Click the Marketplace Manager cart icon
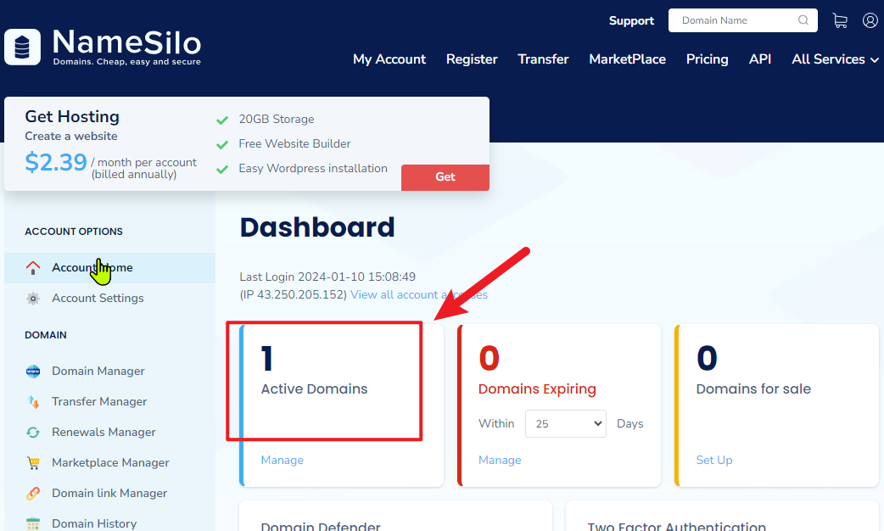Image resolution: width=884 pixels, height=531 pixels. [x=33, y=463]
